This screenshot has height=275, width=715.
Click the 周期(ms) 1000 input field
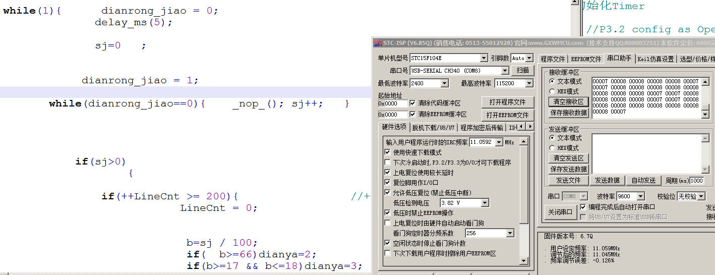696,181
